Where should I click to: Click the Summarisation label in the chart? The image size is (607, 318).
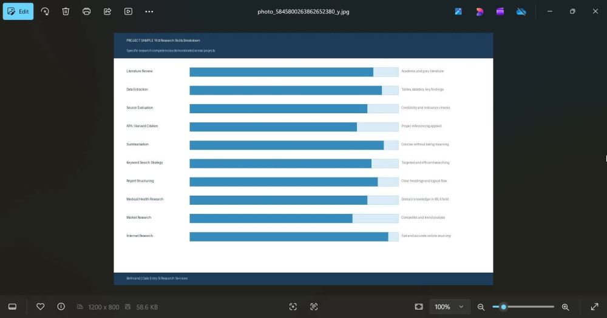click(137, 144)
